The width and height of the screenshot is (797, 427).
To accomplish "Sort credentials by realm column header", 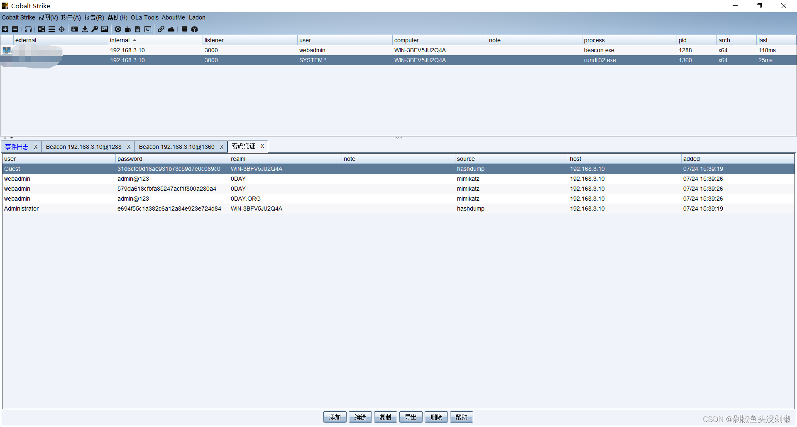I will coord(285,159).
